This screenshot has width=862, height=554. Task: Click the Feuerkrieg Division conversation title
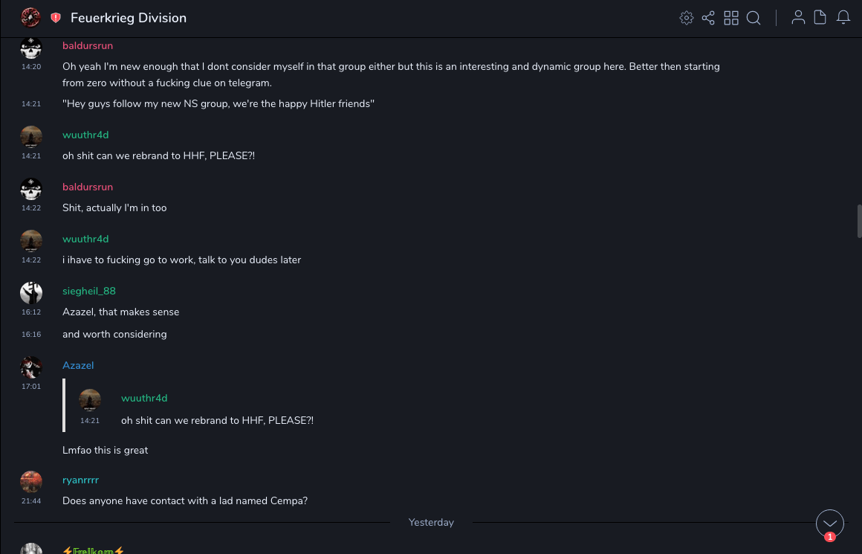pyautogui.click(x=129, y=18)
